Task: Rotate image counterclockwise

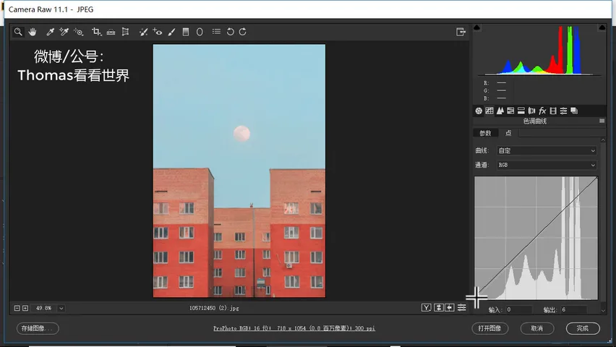Action: (230, 32)
